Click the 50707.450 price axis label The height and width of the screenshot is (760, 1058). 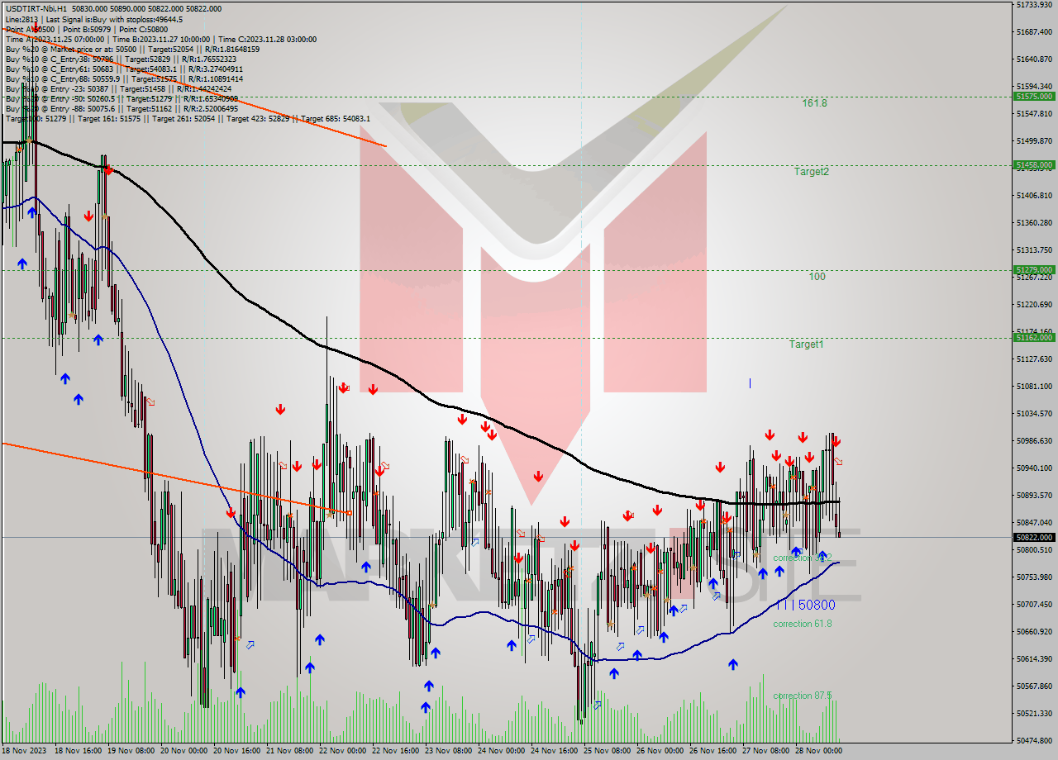click(x=1033, y=605)
